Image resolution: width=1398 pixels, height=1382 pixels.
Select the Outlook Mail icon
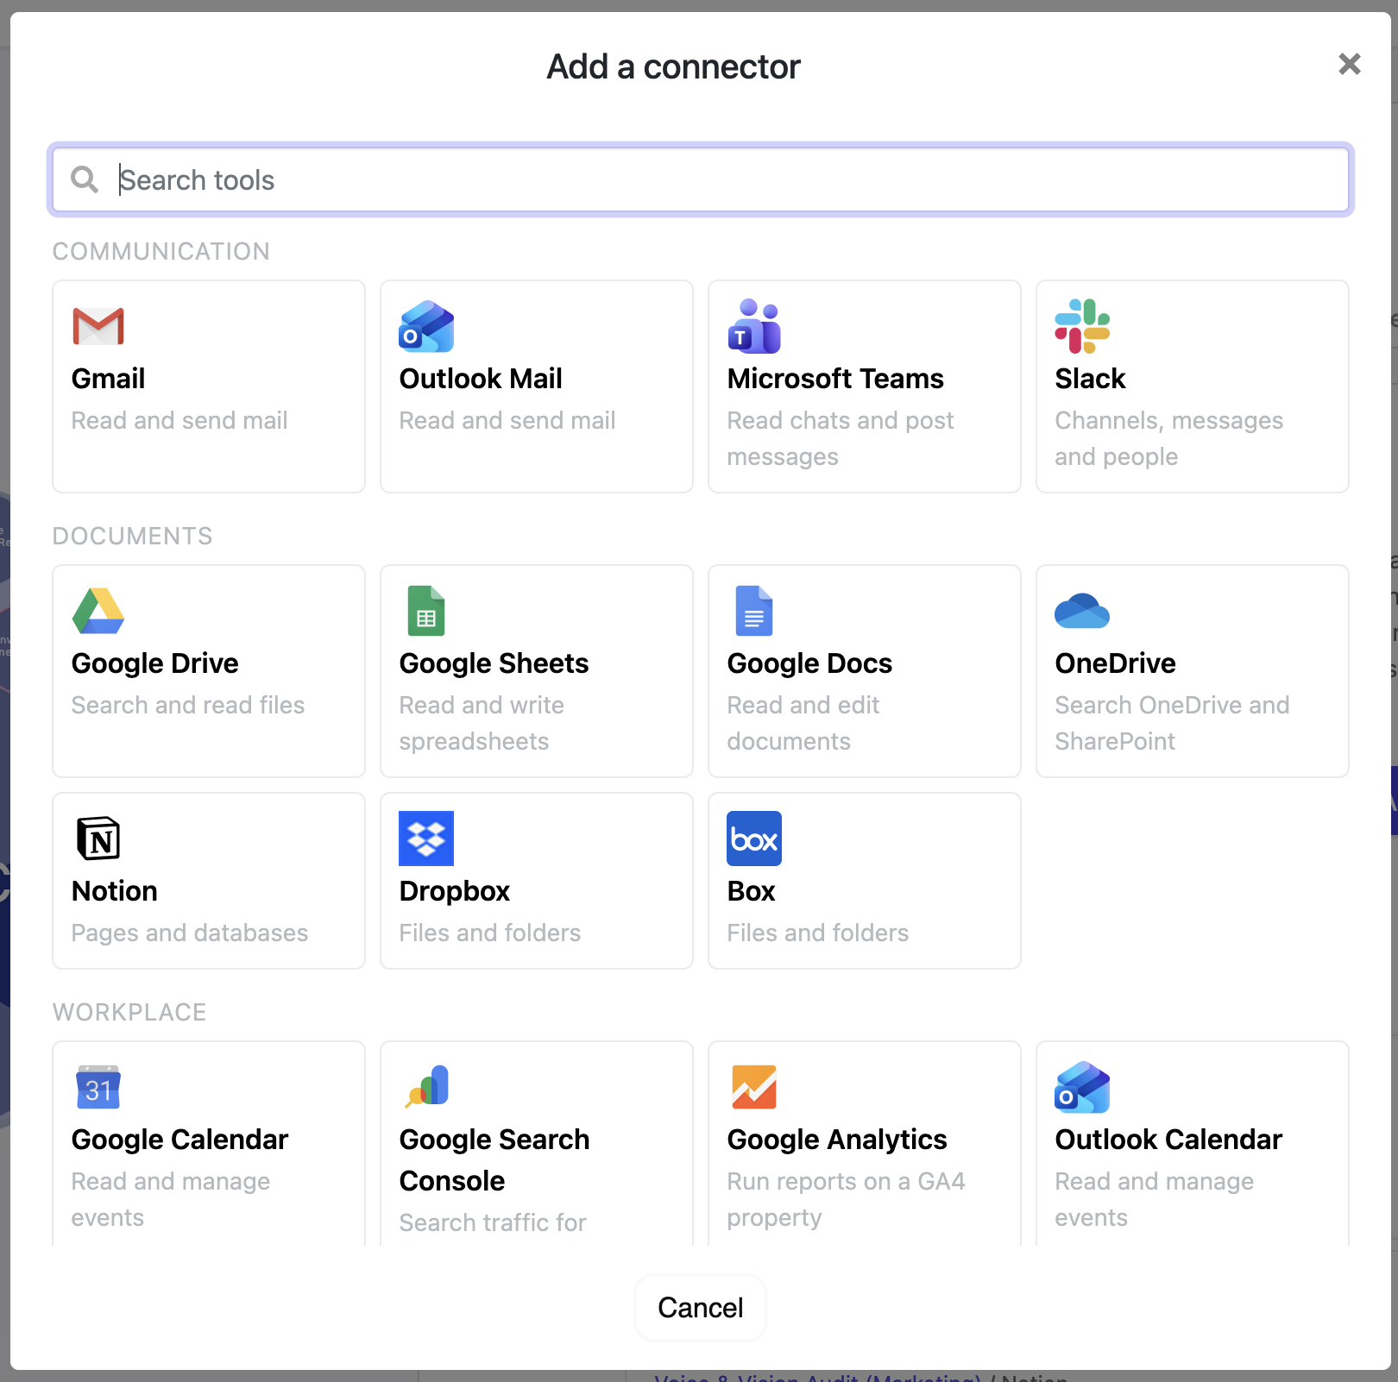tap(426, 326)
